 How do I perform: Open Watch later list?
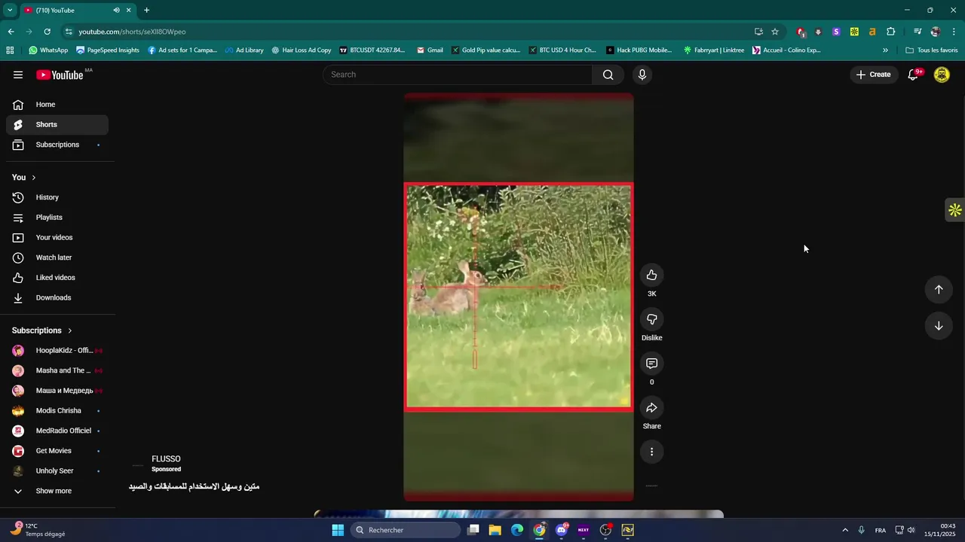57,257
